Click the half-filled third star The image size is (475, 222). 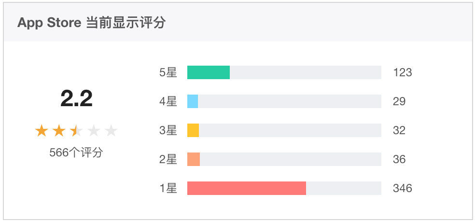coord(76,131)
